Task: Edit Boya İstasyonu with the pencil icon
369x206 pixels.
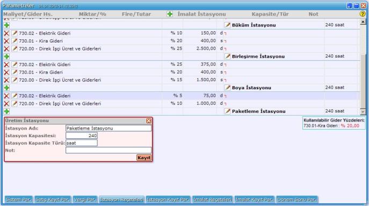Action: click(227, 88)
